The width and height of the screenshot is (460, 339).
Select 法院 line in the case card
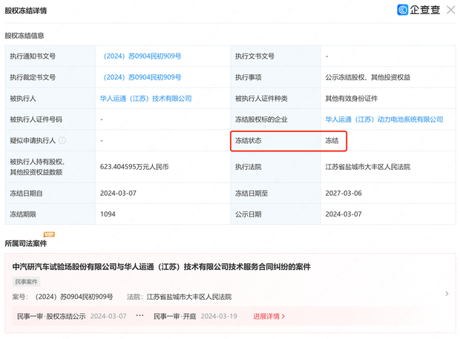[180, 297]
